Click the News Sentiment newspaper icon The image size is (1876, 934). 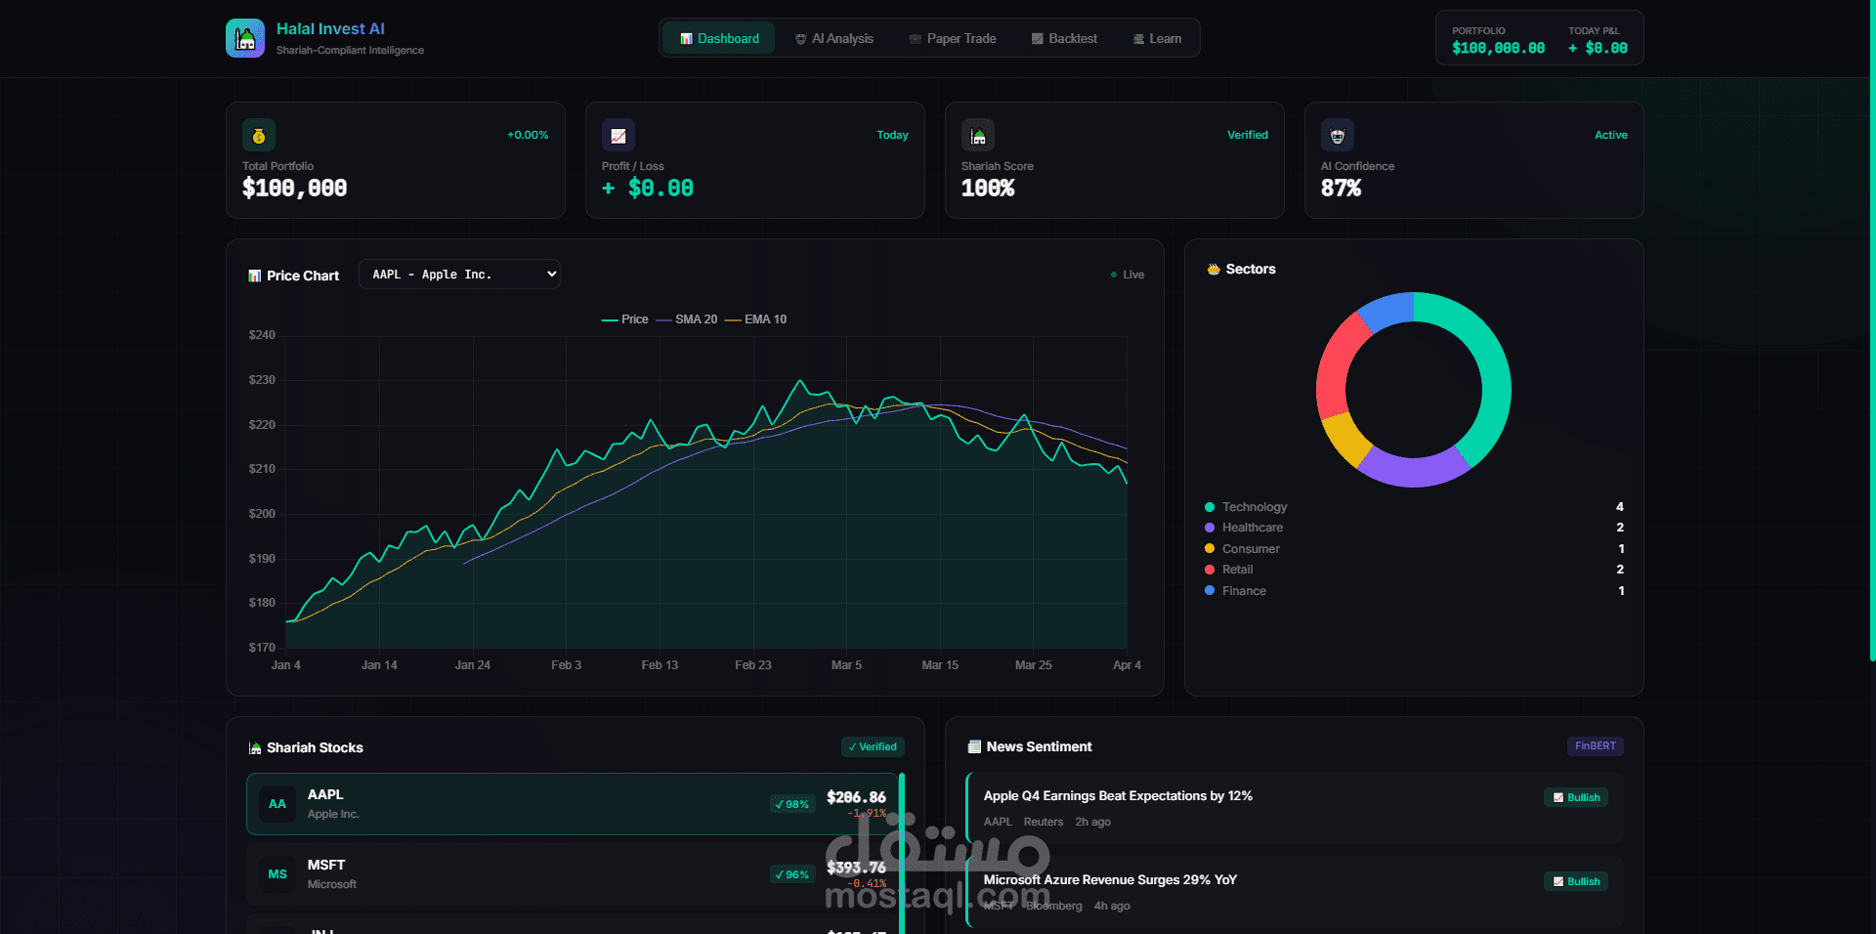click(974, 746)
